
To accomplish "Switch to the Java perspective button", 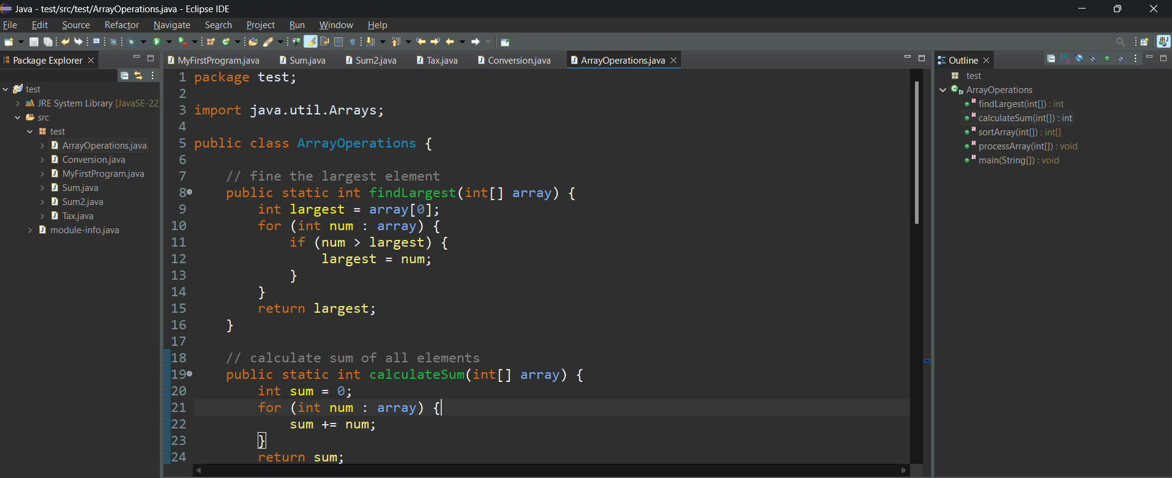I will click(1163, 42).
